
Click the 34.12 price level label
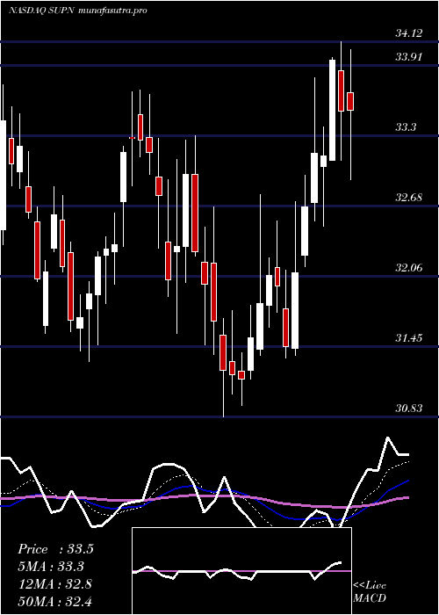pyautogui.click(x=409, y=33)
